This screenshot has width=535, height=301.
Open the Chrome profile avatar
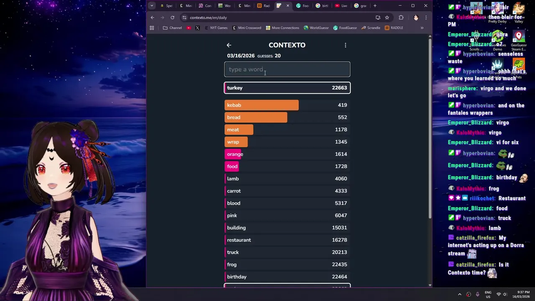(x=416, y=18)
